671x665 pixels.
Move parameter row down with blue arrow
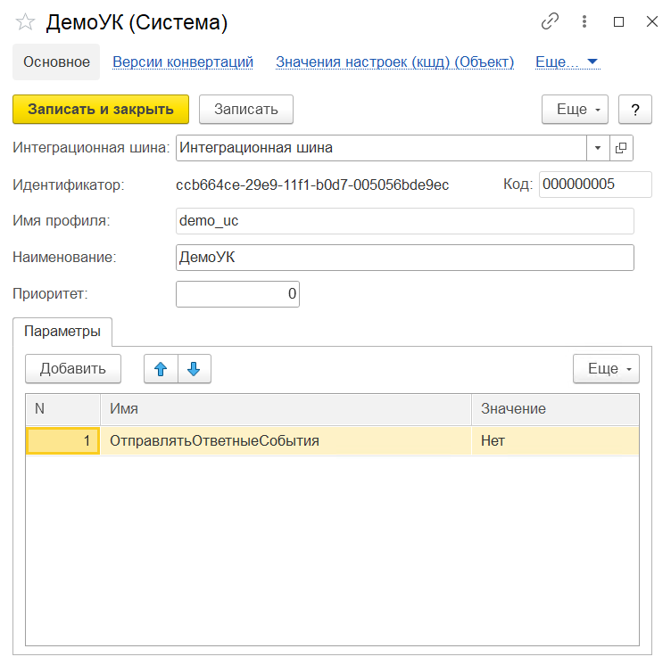point(195,369)
